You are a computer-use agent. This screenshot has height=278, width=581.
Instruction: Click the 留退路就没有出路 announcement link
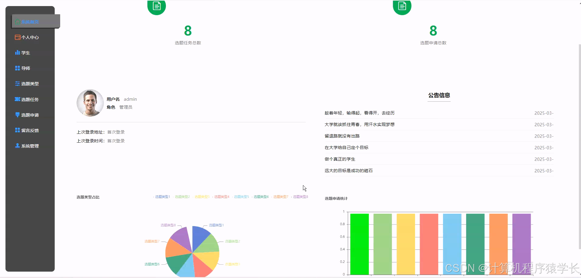coord(342,136)
